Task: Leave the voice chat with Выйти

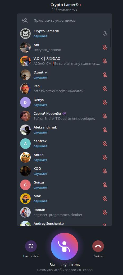Action: pyautogui.click(x=98, y=246)
